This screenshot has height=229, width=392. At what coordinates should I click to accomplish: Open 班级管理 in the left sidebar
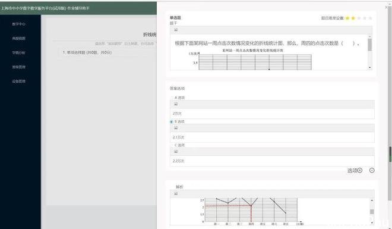coord(19,67)
